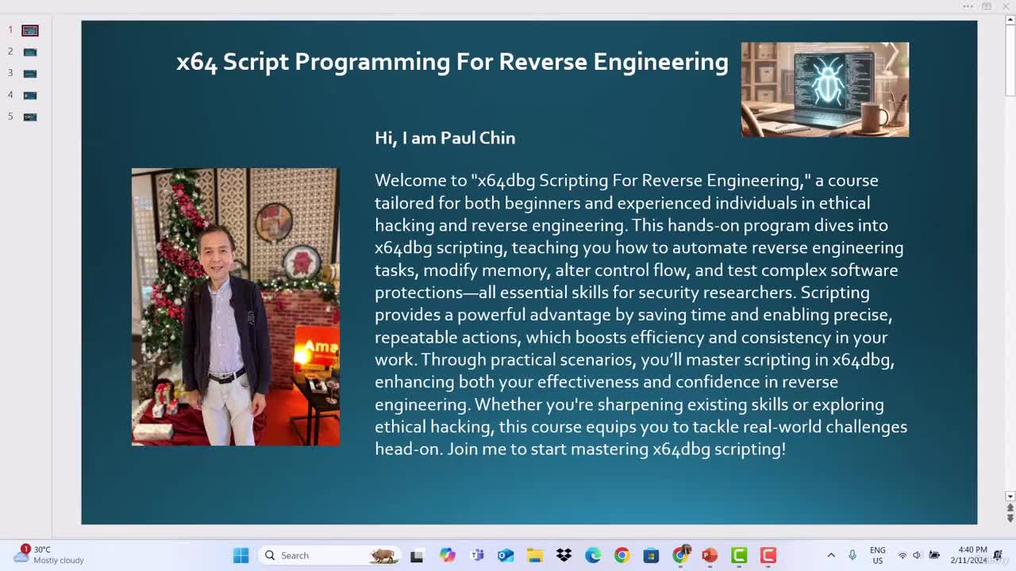Switch to PowerPoint on the taskbar
The width and height of the screenshot is (1016, 571).
tap(710, 555)
